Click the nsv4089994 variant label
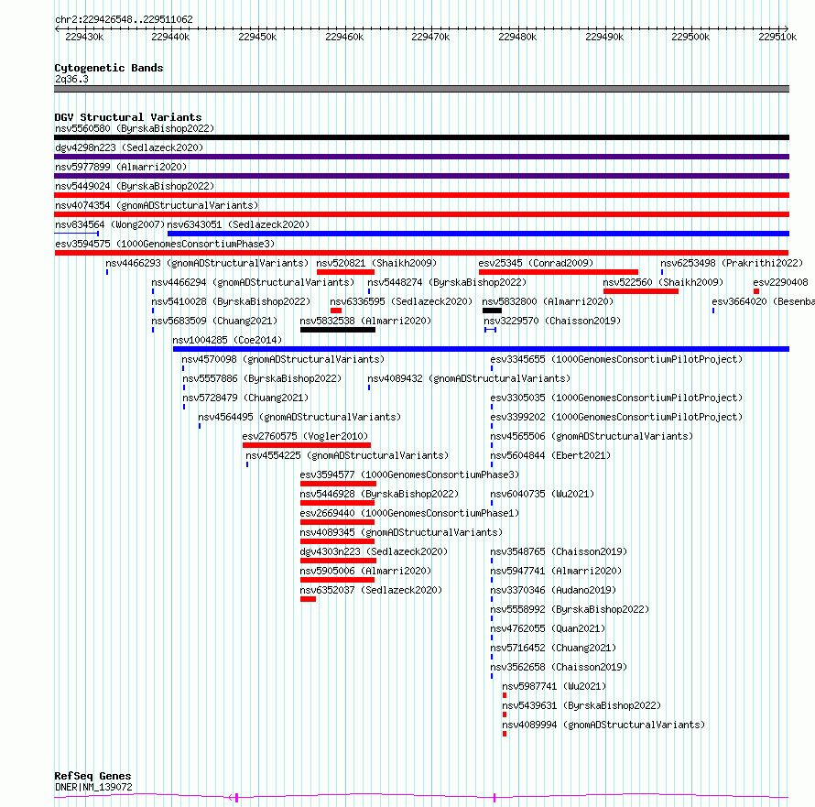The width and height of the screenshot is (815, 807). point(603,725)
